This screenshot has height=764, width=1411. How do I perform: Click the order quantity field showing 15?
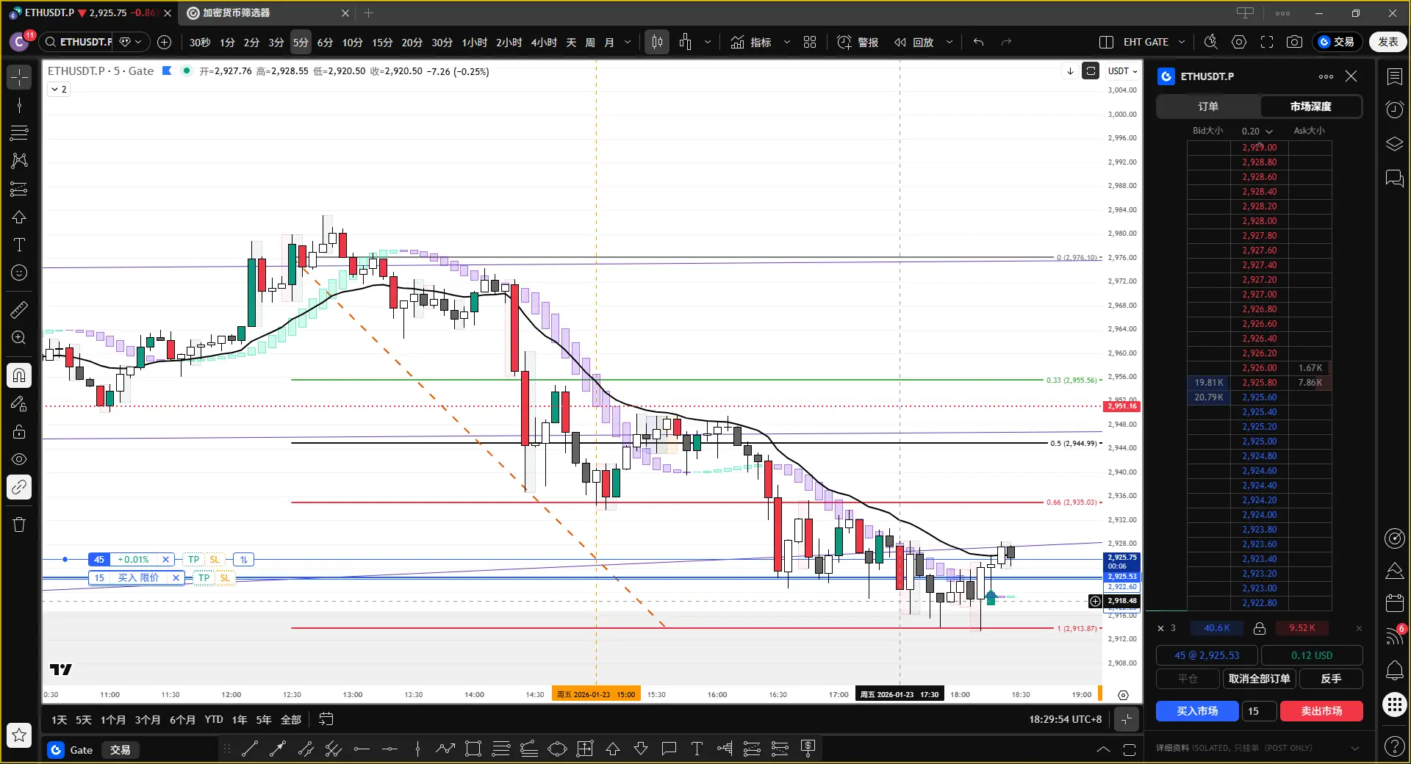1259,711
